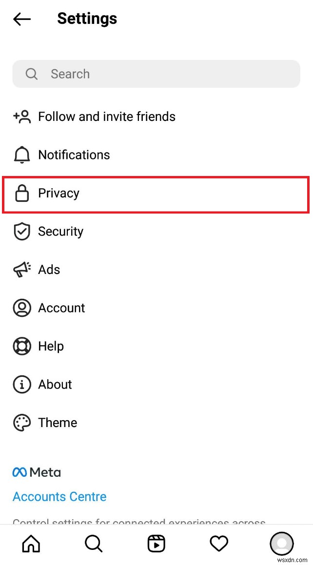Tap the magnifier icon in search bar
This screenshot has width=313, height=565.
tap(32, 74)
